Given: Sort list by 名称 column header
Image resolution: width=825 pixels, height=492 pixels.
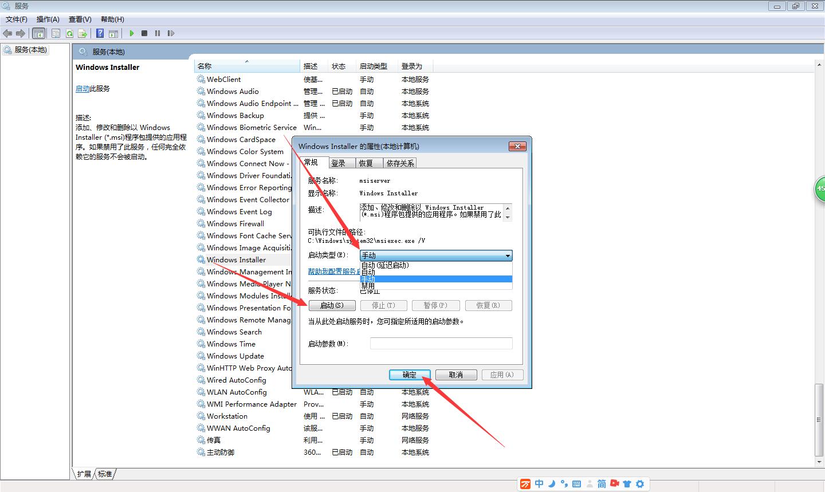Looking at the screenshot, I should [x=247, y=66].
